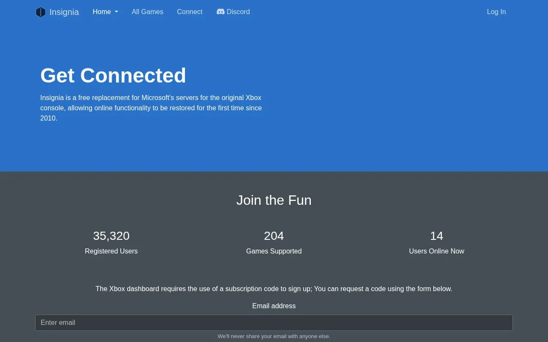Click the never share your email note

[274, 336]
